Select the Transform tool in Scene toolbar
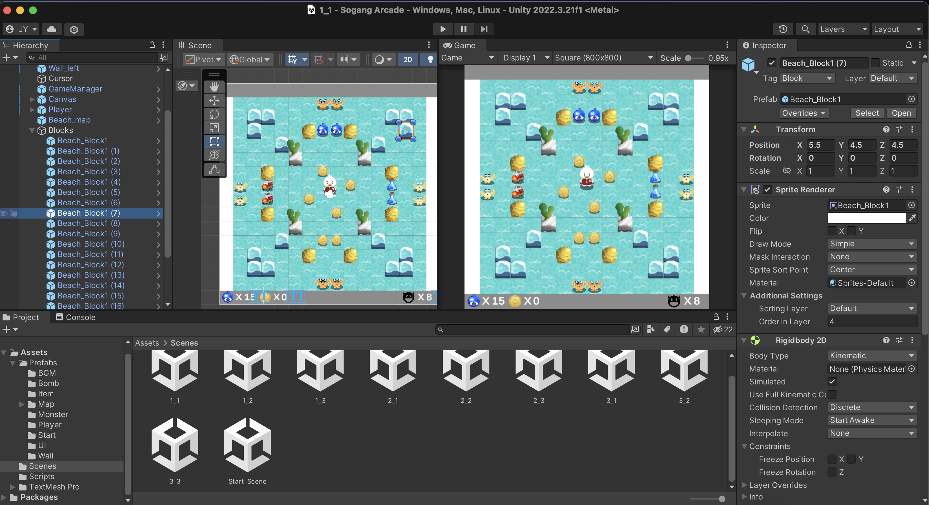929x505 pixels. point(214,155)
